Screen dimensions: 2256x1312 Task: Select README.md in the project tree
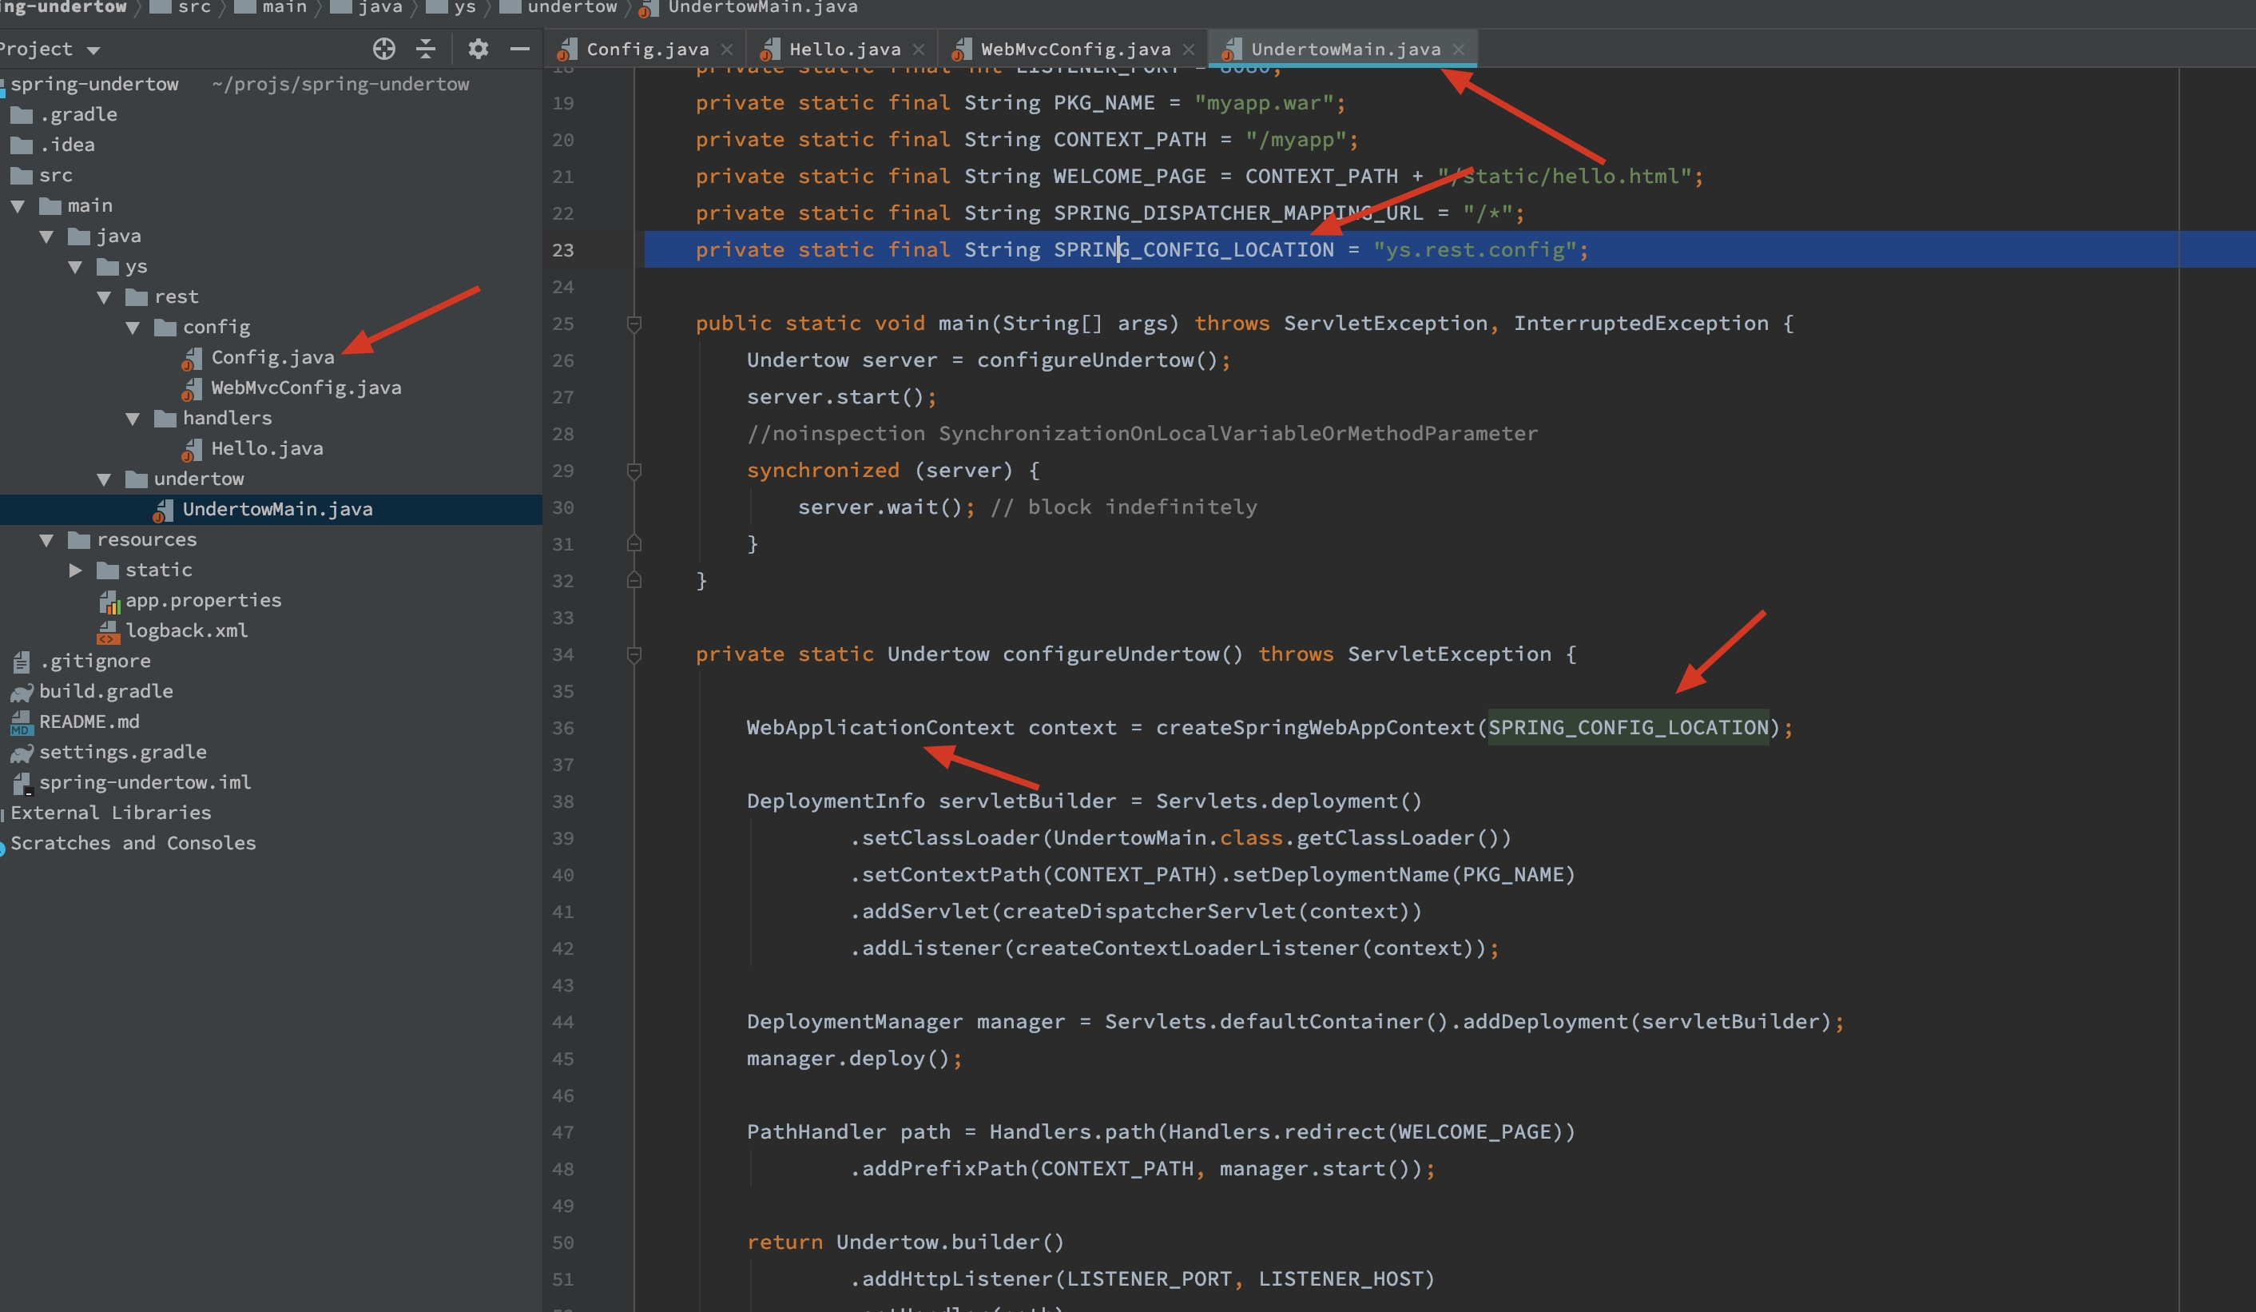point(89,722)
